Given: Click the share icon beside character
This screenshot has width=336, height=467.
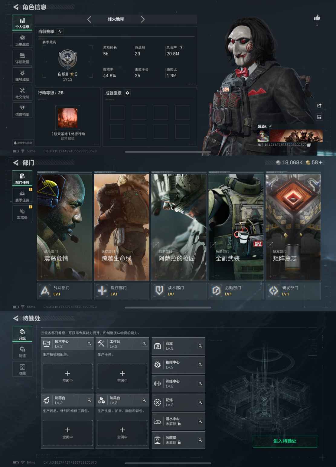Looking at the screenshot, I should 319,106.
